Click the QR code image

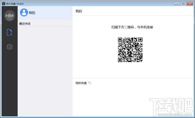coord(130,50)
